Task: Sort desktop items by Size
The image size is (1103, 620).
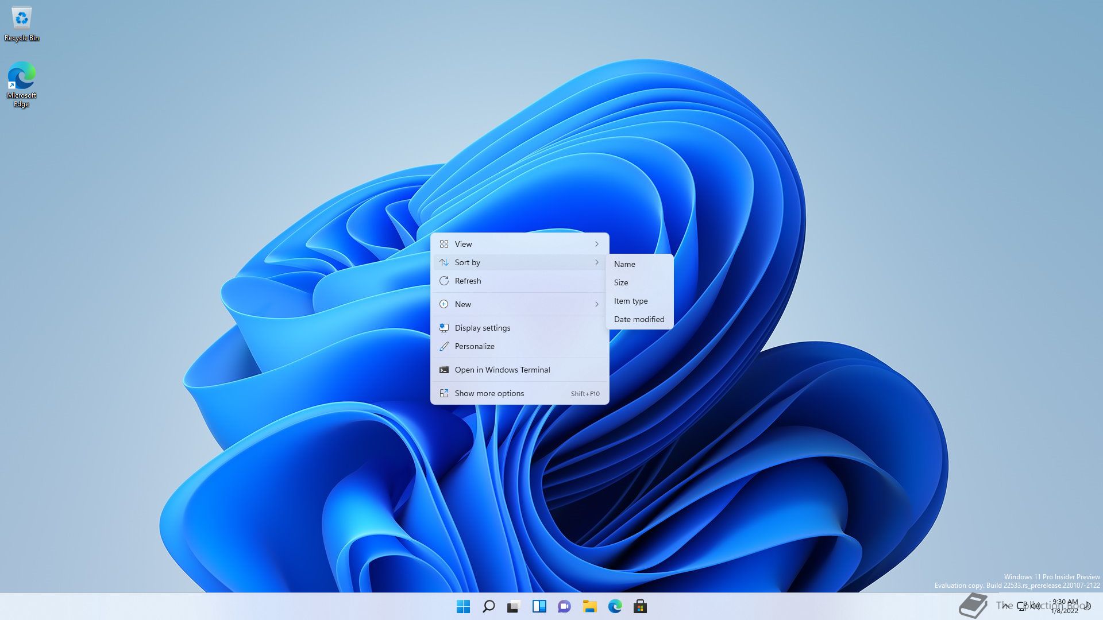Action: point(639,282)
